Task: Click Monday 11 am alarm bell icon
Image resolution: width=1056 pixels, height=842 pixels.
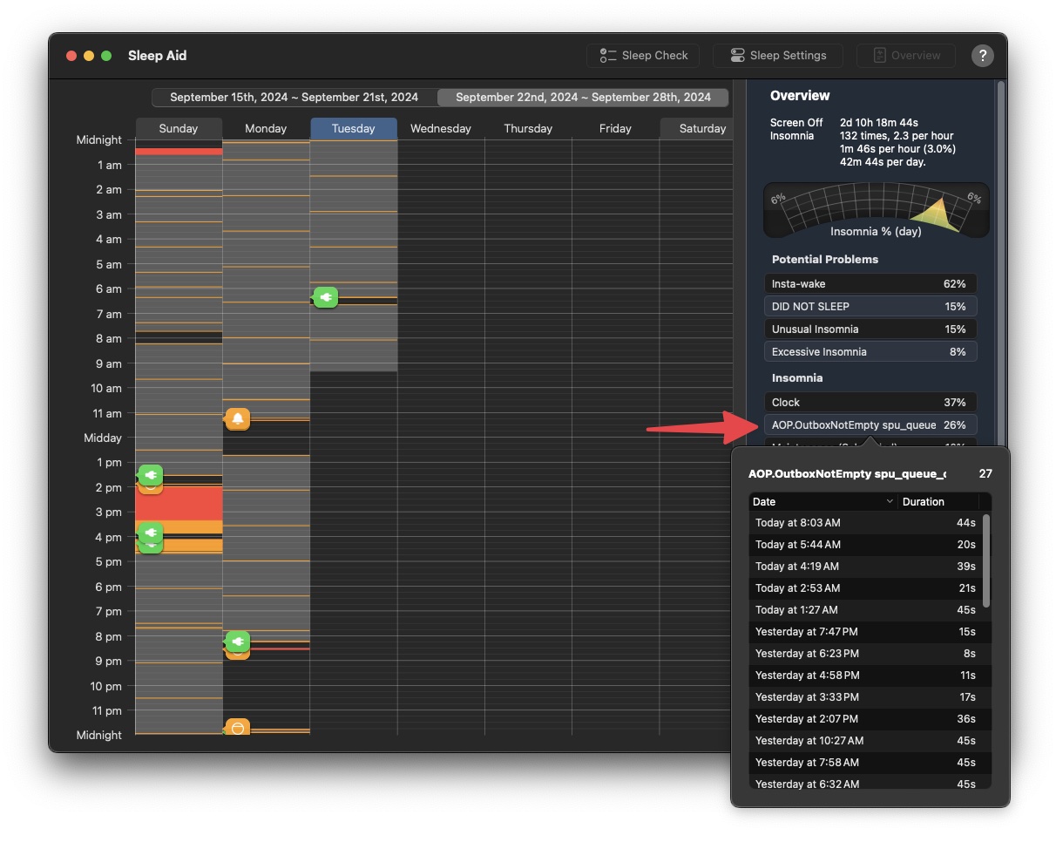Action: click(x=238, y=419)
